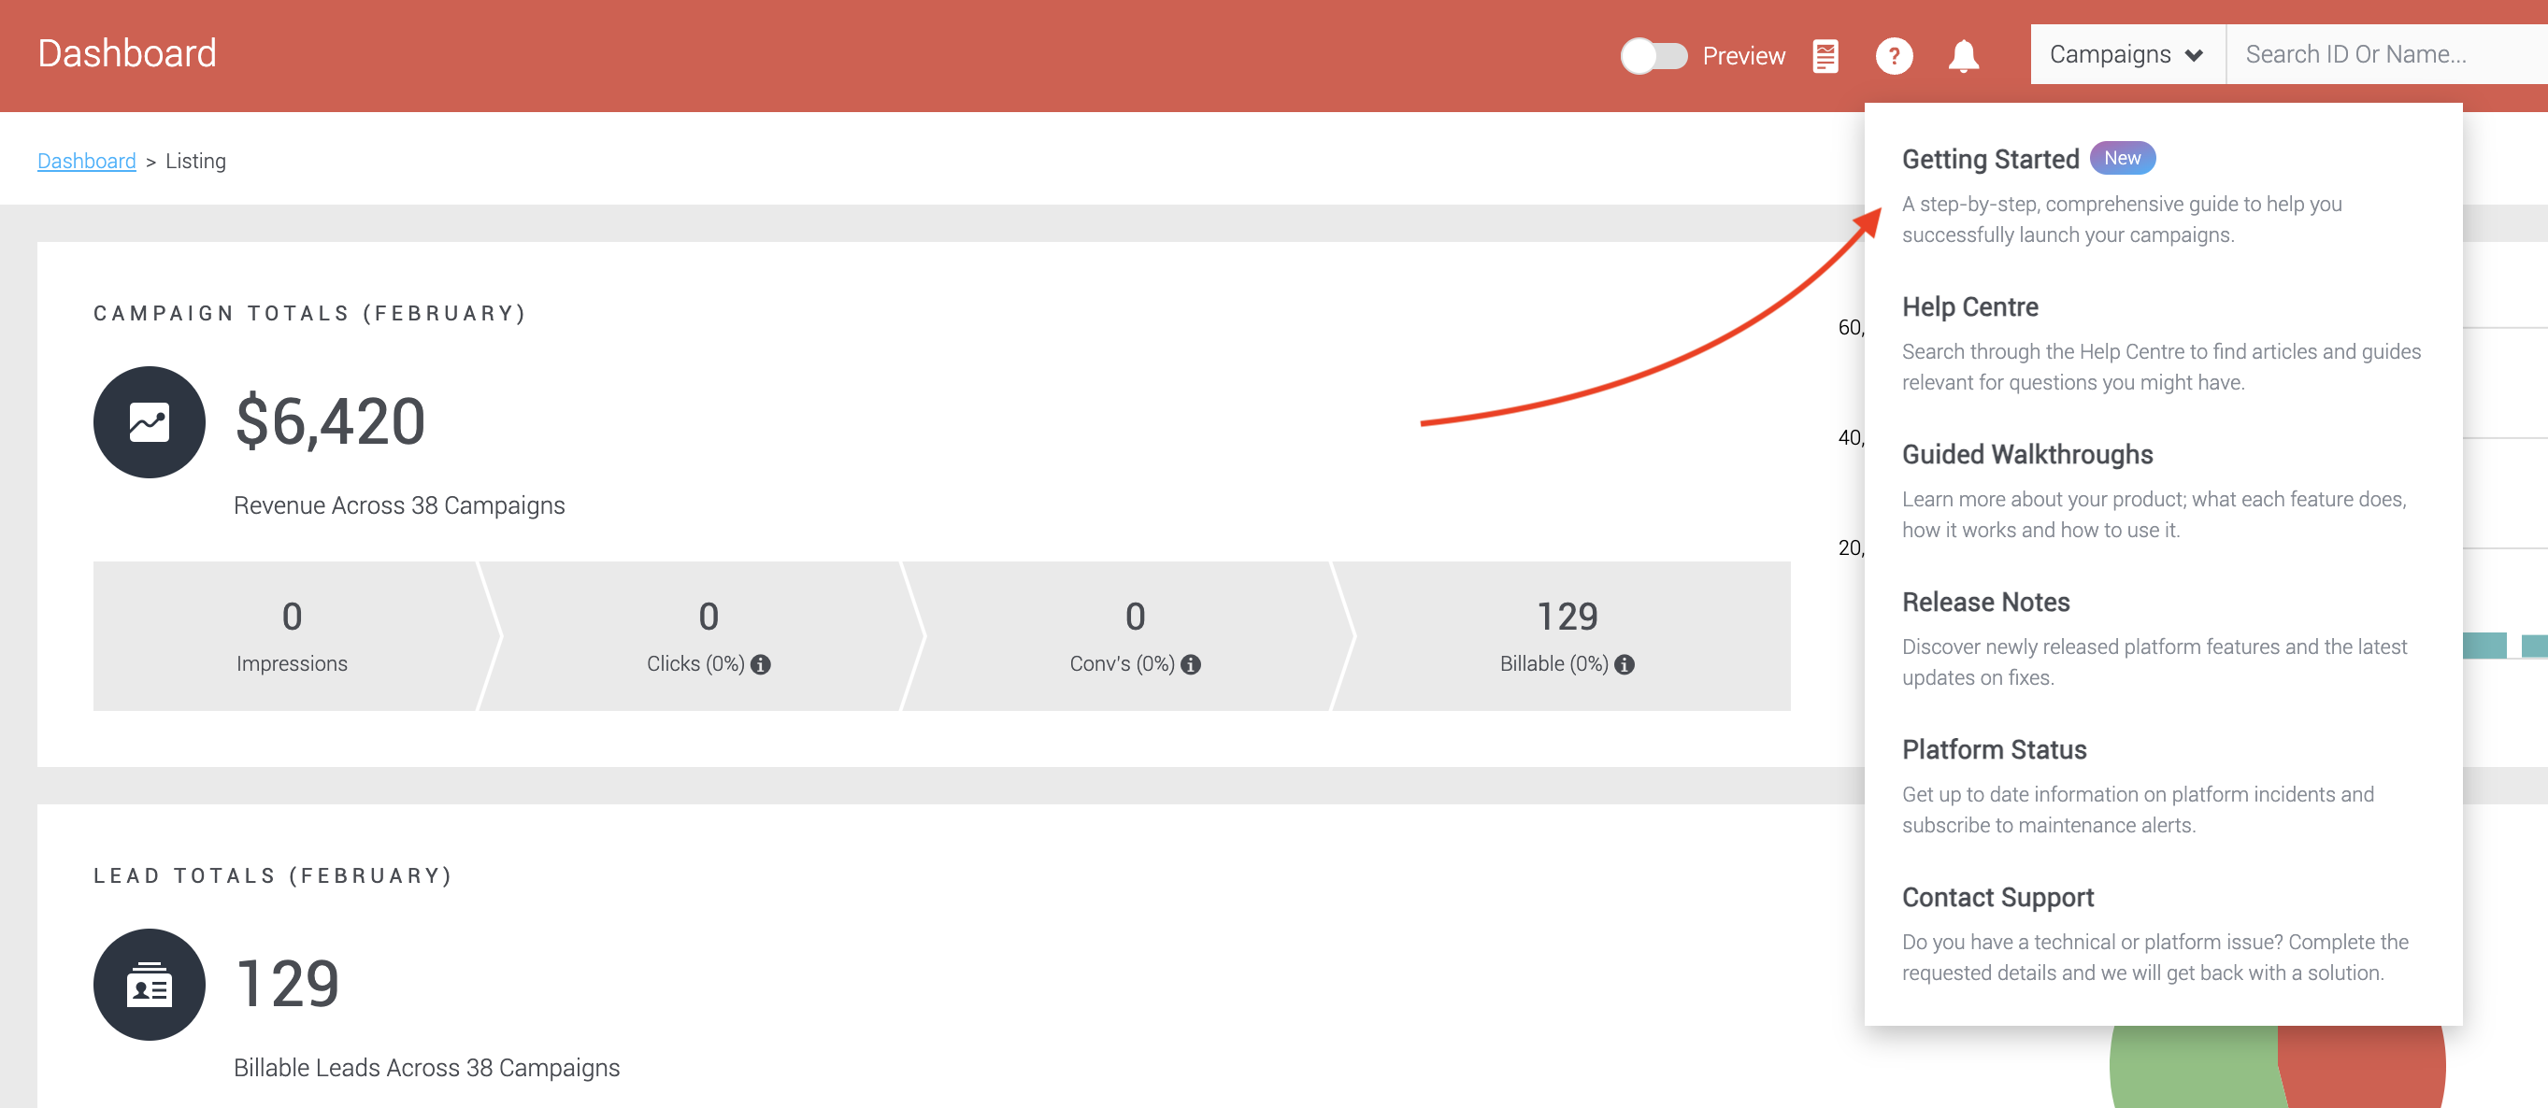2548x1108 pixels.
Task: Click the Conv's info icon
Action: point(1190,664)
